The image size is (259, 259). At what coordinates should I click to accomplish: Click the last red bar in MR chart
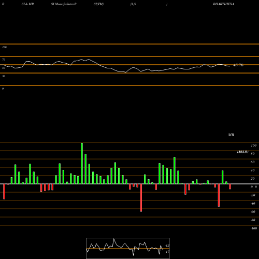[230, 186]
